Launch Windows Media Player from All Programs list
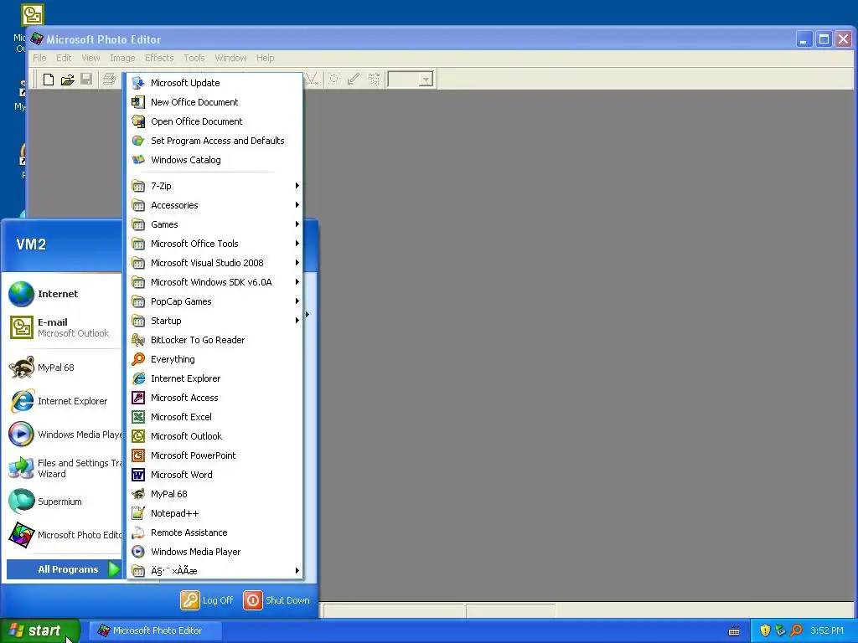 coord(215,552)
